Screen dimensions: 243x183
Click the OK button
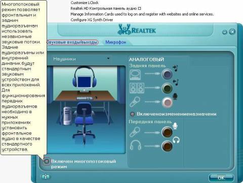221,178
